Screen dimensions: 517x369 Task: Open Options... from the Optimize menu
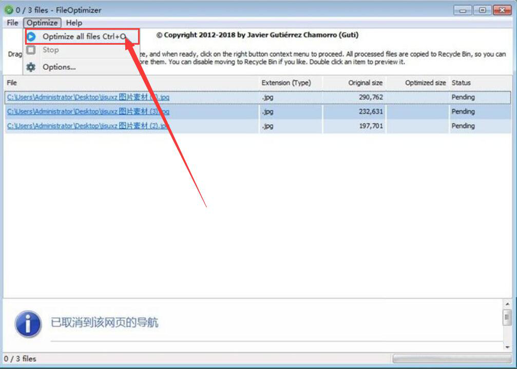point(59,67)
